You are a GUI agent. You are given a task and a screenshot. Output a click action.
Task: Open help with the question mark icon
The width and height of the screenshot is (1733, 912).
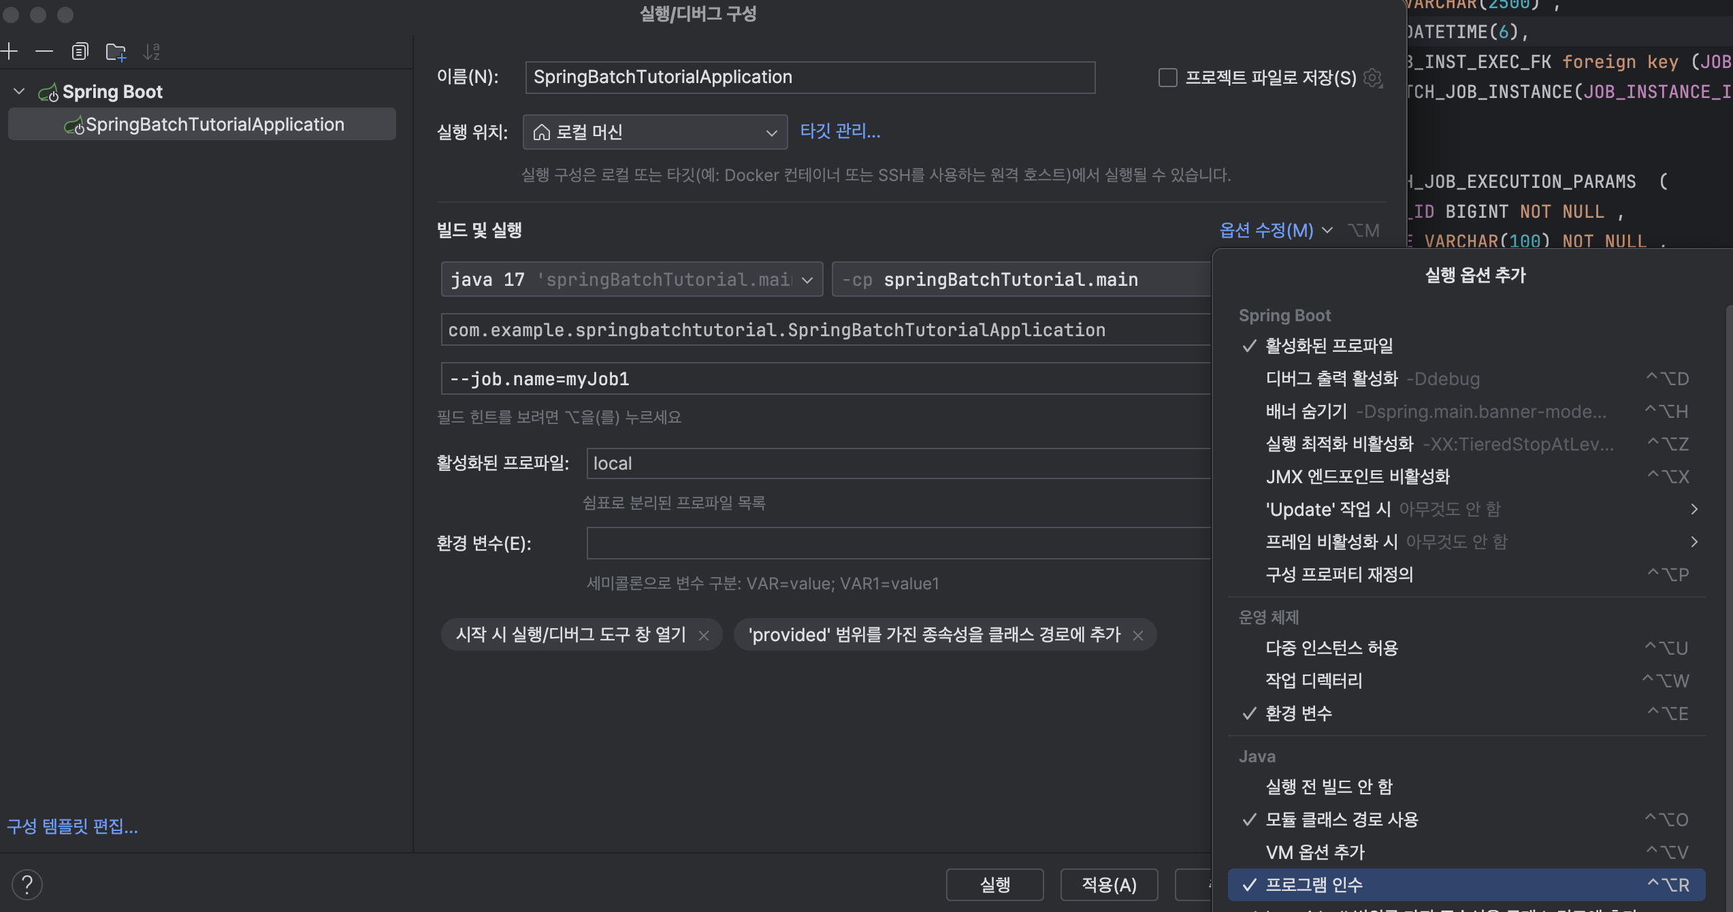point(27,884)
